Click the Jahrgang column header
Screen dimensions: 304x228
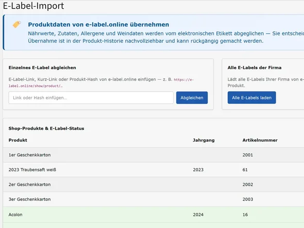point(204,140)
